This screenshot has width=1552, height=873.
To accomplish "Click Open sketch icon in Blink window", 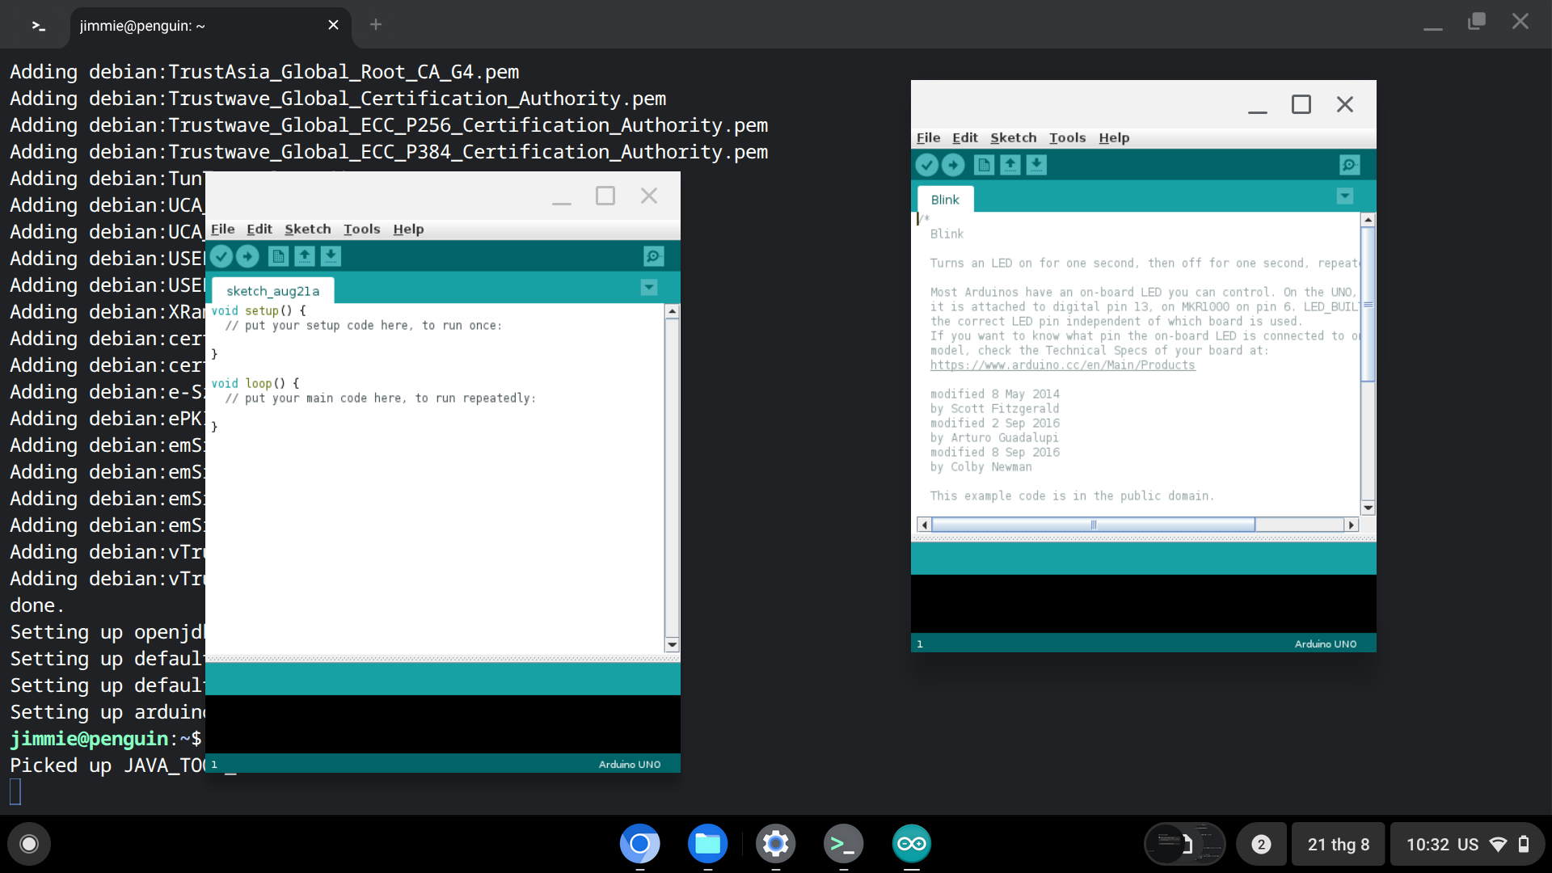I will [1010, 165].
